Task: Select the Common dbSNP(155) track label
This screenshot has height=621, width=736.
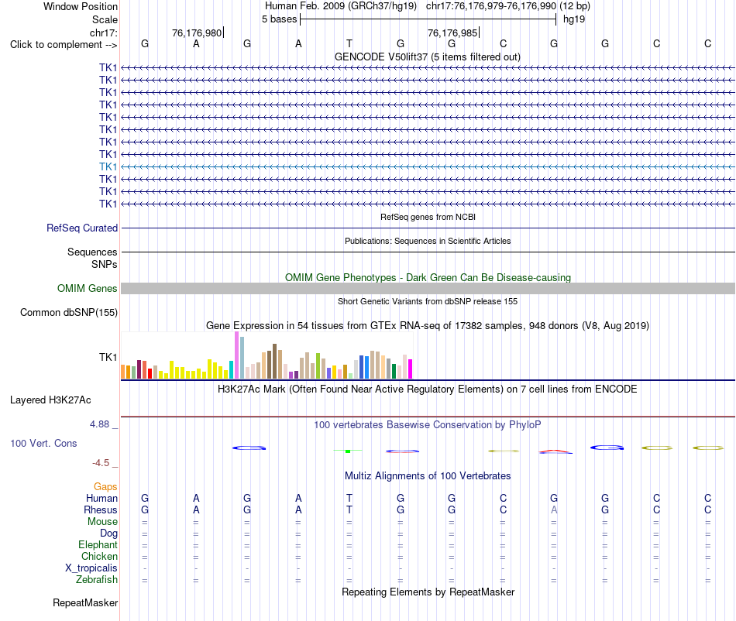Action: [69, 312]
